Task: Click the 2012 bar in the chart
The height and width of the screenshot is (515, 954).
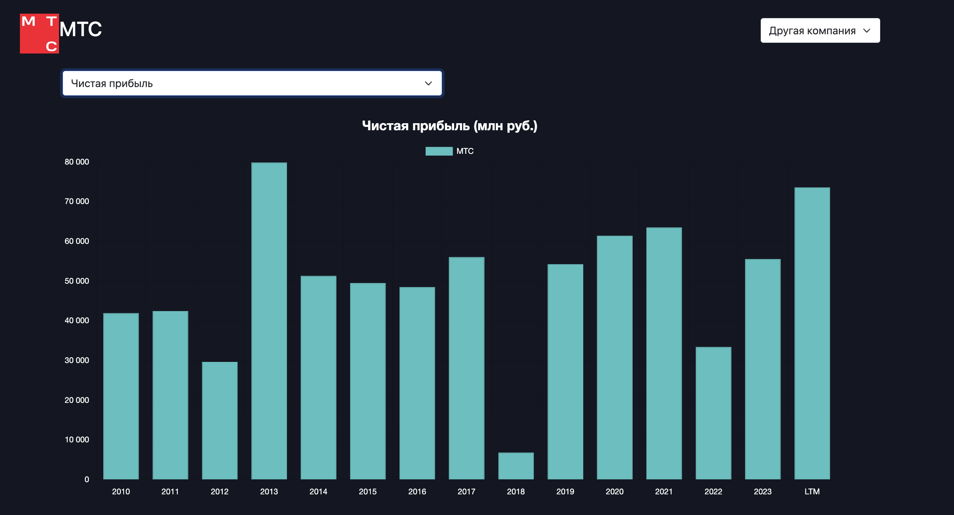Action: pos(220,421)
